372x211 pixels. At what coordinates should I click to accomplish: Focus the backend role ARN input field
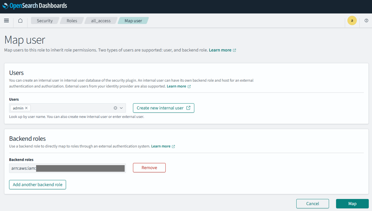(67, 168)
